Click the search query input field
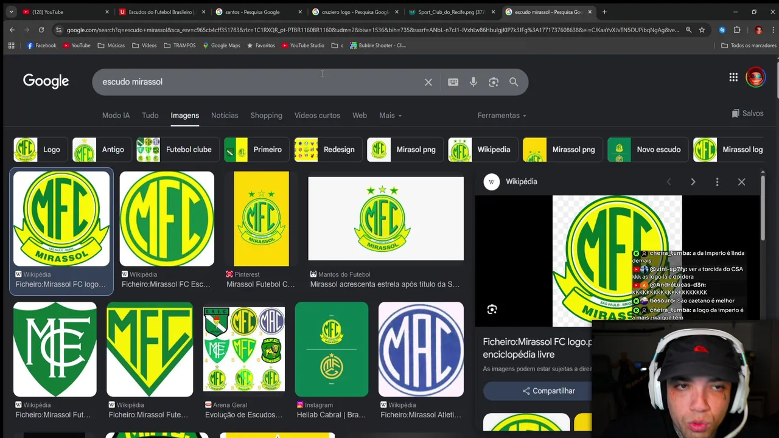This screenshot has width=779, height=438. [259, 82]
